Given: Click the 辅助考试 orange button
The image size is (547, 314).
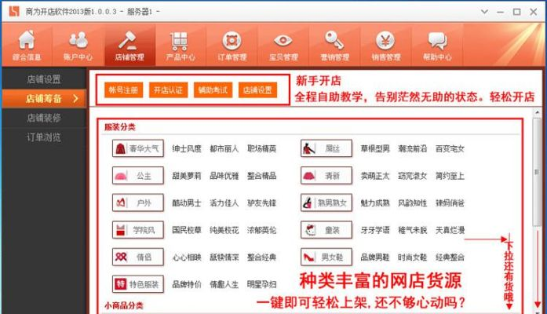Looking at the screenshot, I should [x=213, y=90].
